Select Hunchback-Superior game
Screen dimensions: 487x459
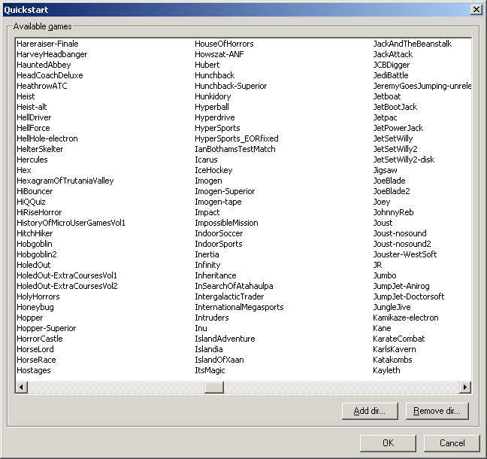[x=231, y=86]
